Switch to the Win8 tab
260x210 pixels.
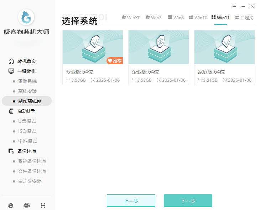[176, 17]
